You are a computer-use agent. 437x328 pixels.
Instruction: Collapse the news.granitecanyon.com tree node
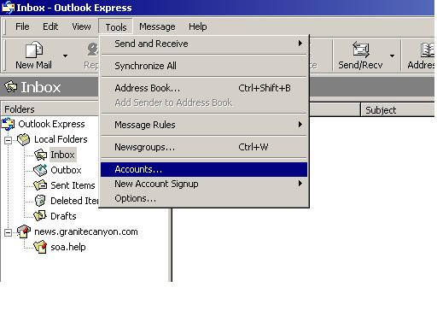coord(9,232)
